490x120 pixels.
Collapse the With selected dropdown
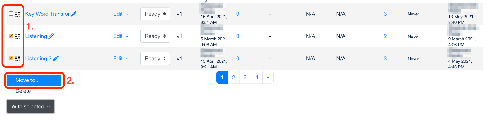30,106
